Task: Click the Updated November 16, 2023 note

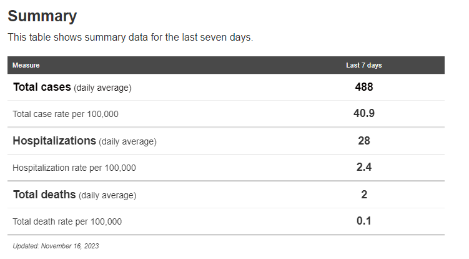Action: pos(56,246)
